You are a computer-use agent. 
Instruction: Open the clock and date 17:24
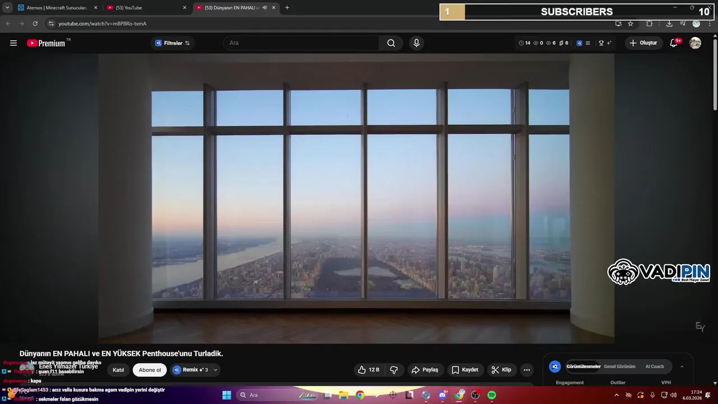pos(692,395)
